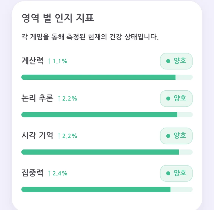Click the green dot in 계산력 status badge
This screenshot has width=214, height=210.
[x=168, y=61]
